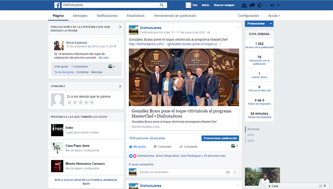Image resolution: width=333 pixels, height=189 pixels.
Task: Click Mensaje link under Rocío's post
Action: [97, 72]
